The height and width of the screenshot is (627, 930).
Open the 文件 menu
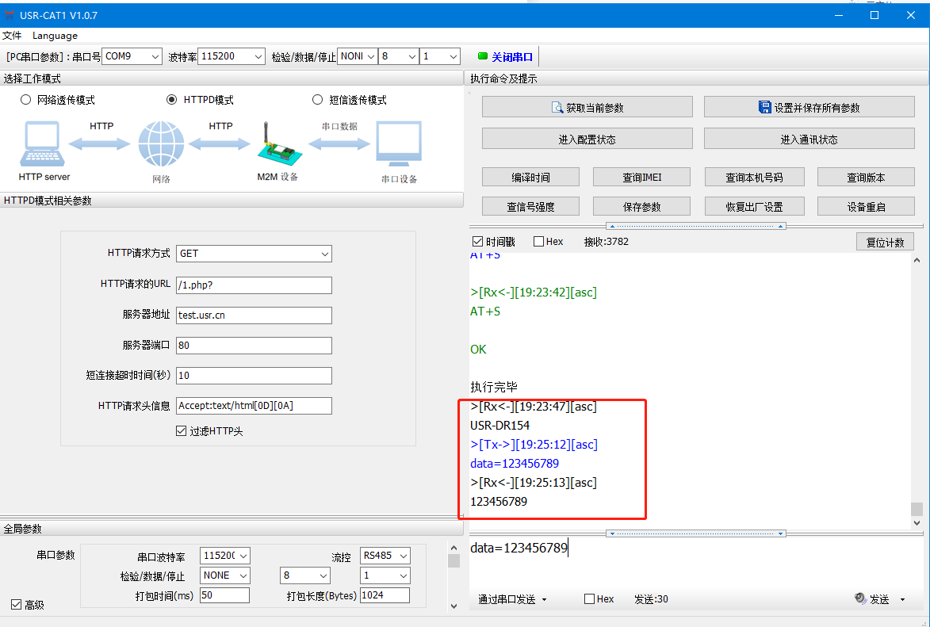[x=12, y=36]
